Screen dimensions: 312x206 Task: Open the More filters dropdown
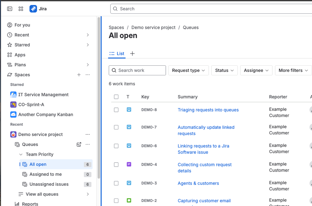click(x=293, y=70)
